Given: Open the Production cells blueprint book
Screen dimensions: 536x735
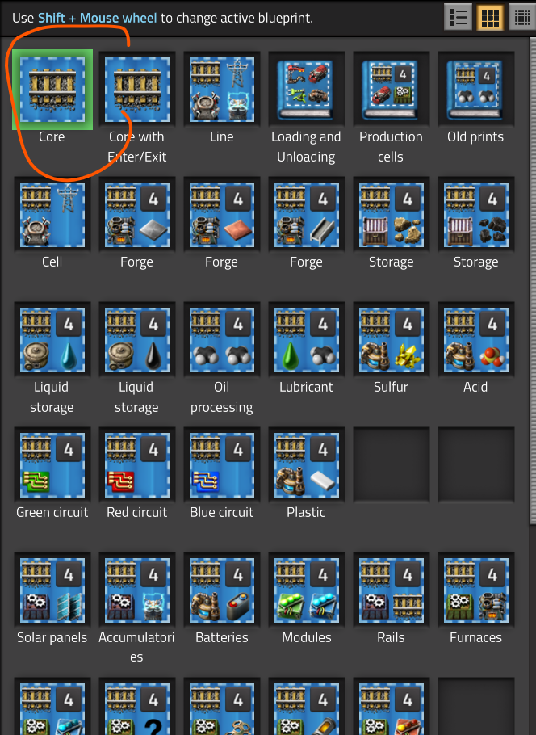Looking at the screenshot, I should coord(392,90).
